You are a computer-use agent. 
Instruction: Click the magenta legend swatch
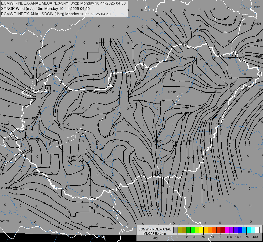point(227,230)
